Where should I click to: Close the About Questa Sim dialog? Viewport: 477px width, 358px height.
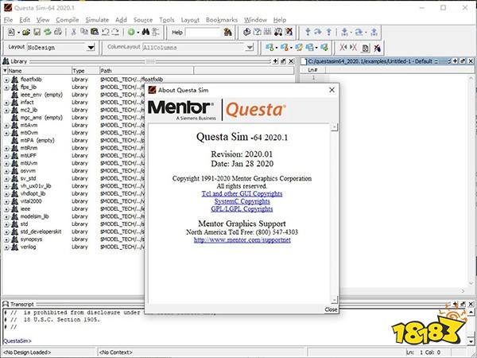[x=331, y=309]
